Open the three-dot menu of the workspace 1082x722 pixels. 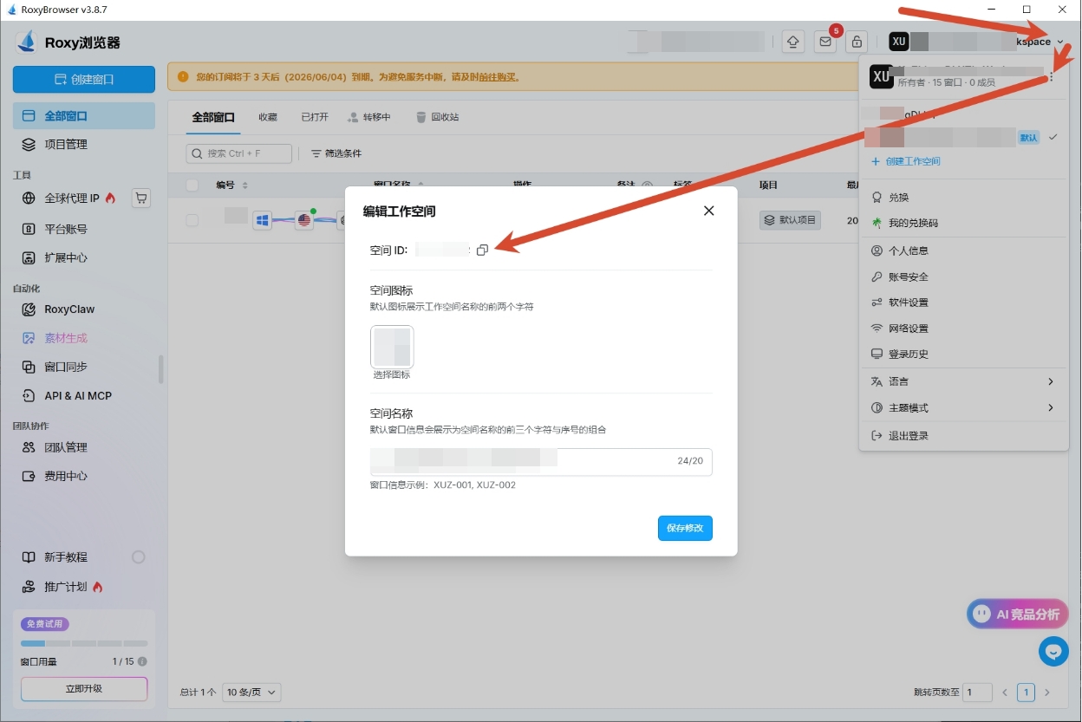1052,77
